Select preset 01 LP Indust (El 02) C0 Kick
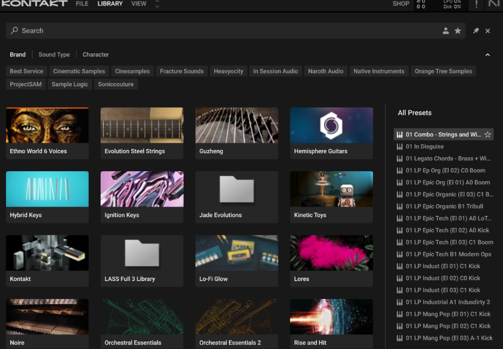This screenshot has width=503, height=349. pos(443,278)
